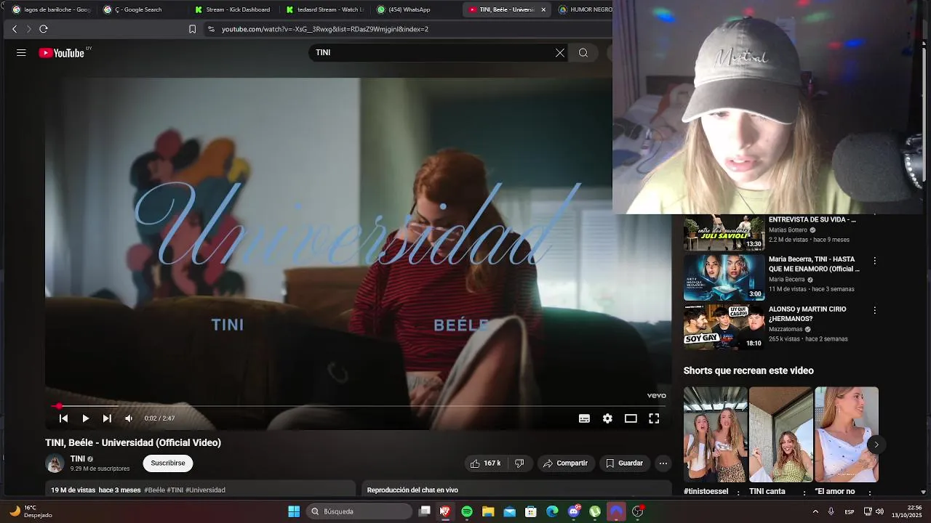Screen dimensions: 931x523
Task: Play the video
Action: (x=85, y=418)
